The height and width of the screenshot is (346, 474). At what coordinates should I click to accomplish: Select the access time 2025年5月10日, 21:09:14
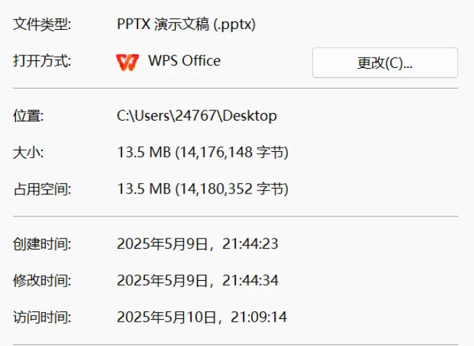tap(202, 318)
